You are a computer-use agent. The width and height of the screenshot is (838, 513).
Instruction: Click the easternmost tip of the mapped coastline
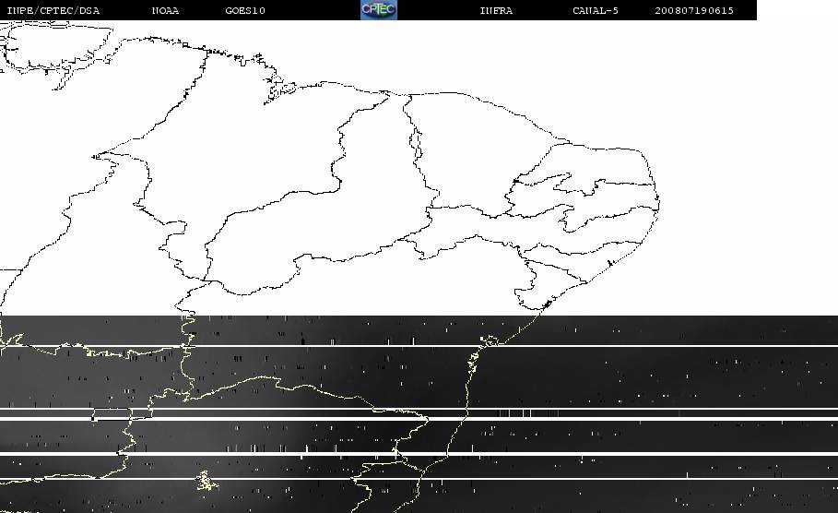pyautogui.click(x=658, y=197)
